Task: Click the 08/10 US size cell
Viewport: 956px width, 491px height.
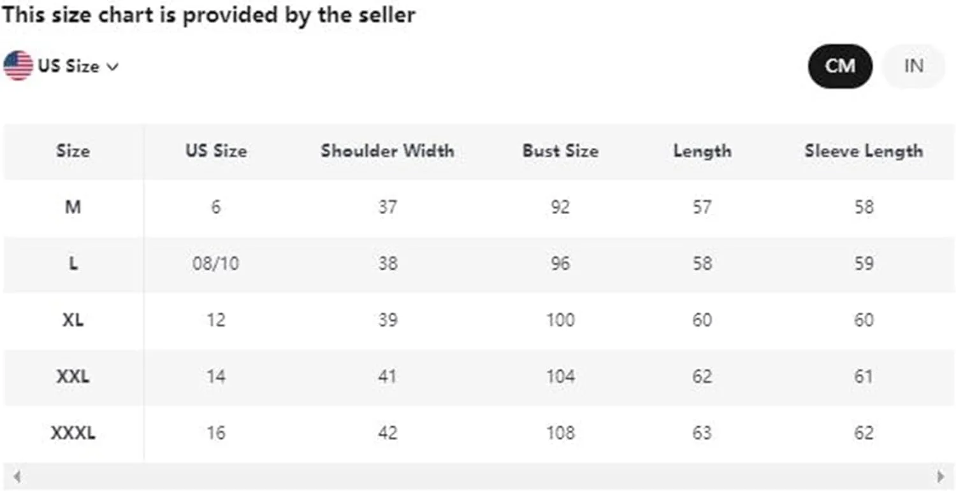Action: pyautogui.click(x=215, y=263)
